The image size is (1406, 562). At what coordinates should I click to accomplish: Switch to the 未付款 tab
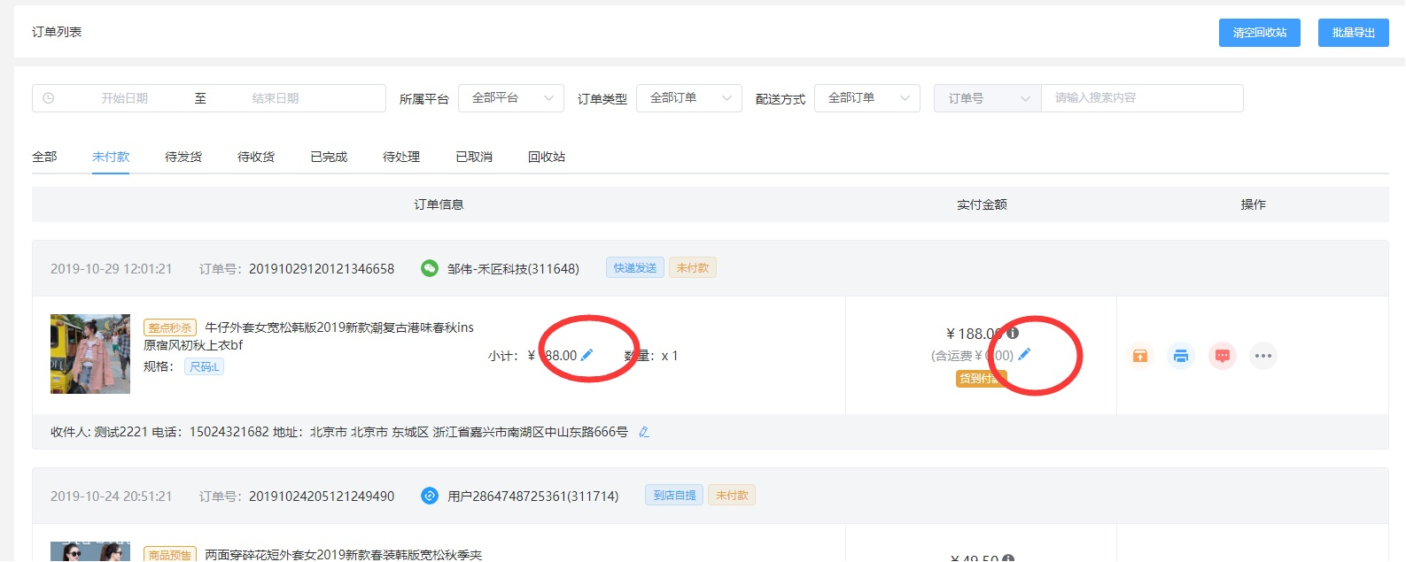click(111, 157)
